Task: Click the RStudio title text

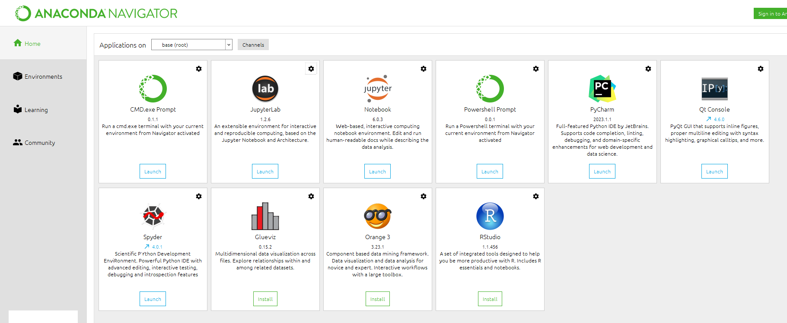Action: point(490,237)
